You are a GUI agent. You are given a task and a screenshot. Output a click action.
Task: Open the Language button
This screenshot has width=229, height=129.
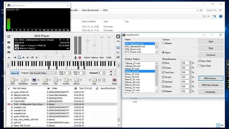coord(211,92)
